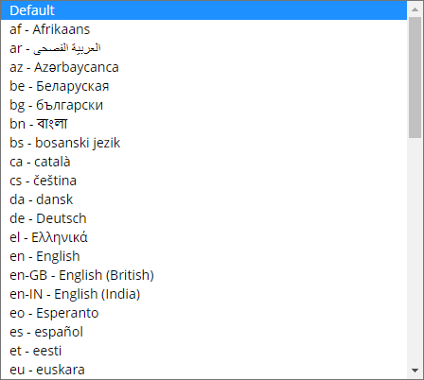Choose af - Afrikaans from the list
The height and width of the screenshot is (380, 424).
(203, 29)
